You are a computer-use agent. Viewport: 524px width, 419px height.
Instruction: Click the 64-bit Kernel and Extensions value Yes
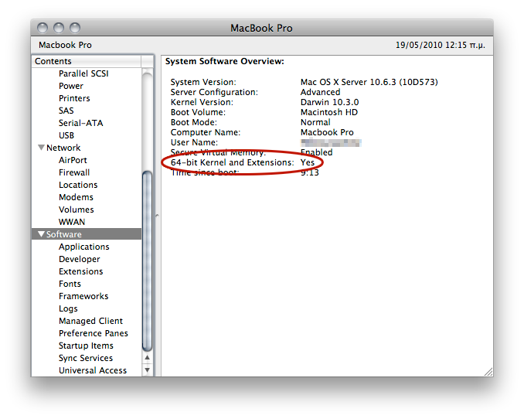(308, 162)
